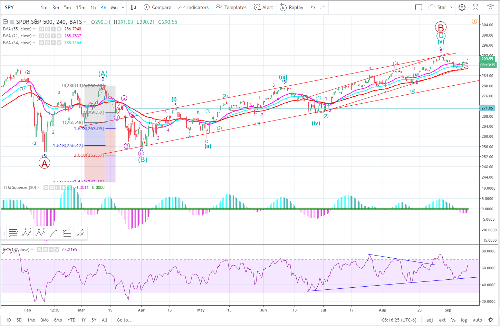Grab the drawing toolbar drag handle
Image resolution: width=500 pixels, height=326 pixels.
pyautogui.click(x=4, y=233)
